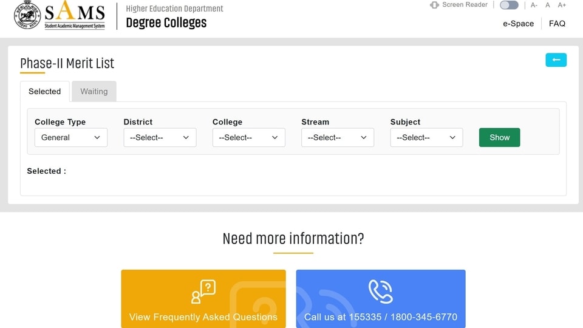The height and width of the screenshot is (328, 583).
Task: Open the College select dropdown
Action: tap(249, 138)
